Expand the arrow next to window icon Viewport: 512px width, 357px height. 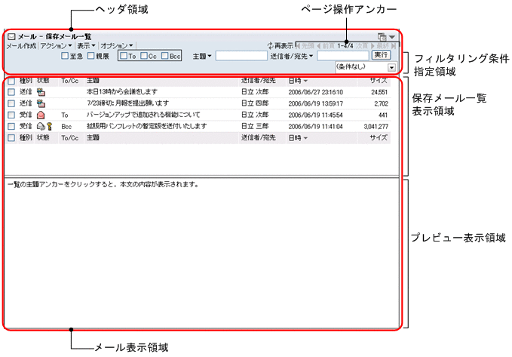coord(392,37)
